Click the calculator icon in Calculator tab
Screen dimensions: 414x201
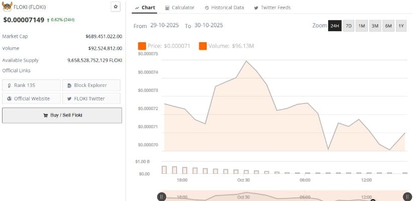click(167, 8)
